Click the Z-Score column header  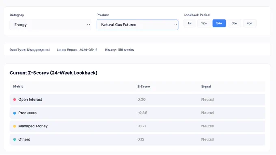click(x=144, y=87)
